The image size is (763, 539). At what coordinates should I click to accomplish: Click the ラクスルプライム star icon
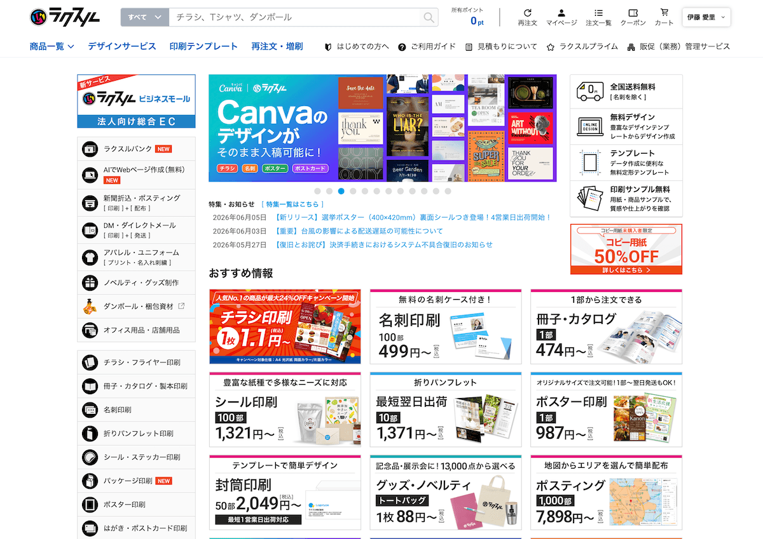tap(551, 47)
